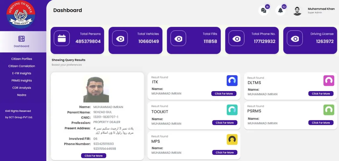The height and width of the screenshot is (161, 339).
Task: Select CDR Analysis from the sidebar
Action: [x=22, y=88]
